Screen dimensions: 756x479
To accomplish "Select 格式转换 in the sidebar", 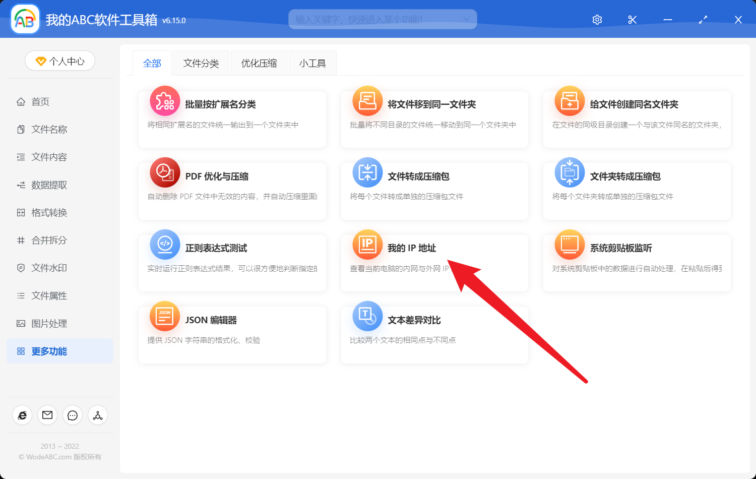I will pos(59,213).
